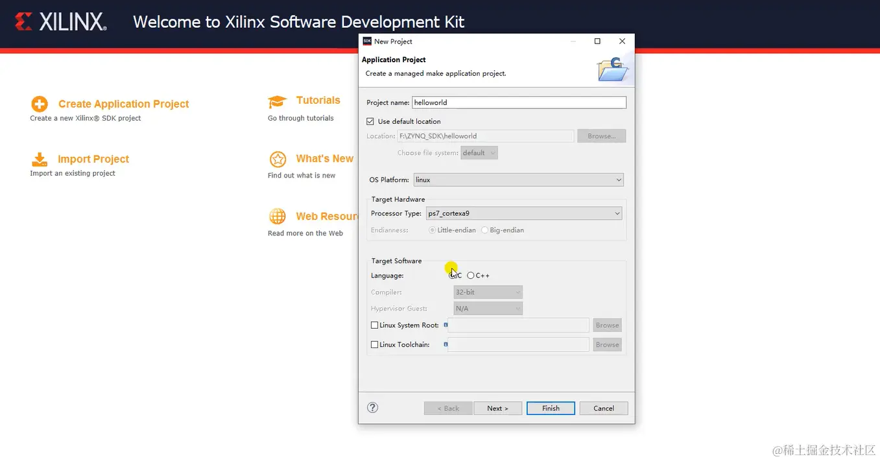Image resolution: width=880 pixels, height=461 pixels.
Task: Click 'Find out what is new' text
Action: (x=302, y=175)
